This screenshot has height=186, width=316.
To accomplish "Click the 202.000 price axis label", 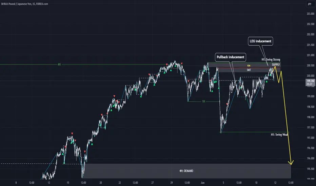I will pyautogui.click(x=310, y=34).
